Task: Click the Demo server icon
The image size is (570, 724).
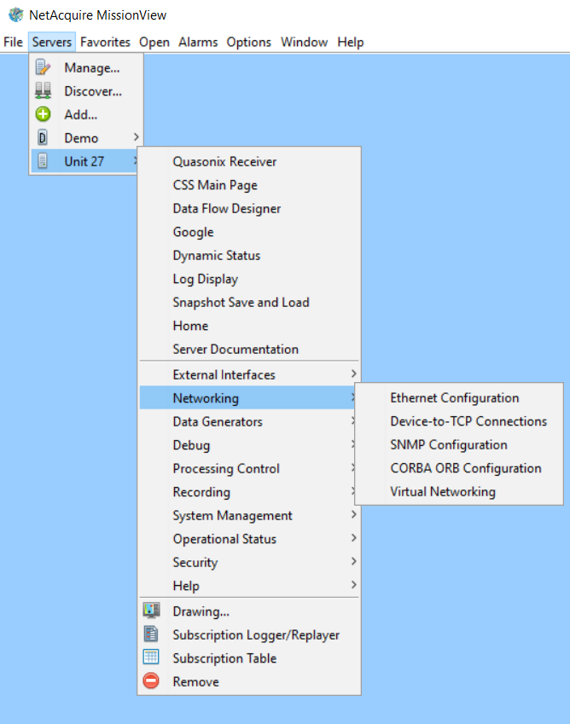Action: pyautogui.click(x=43, y=137)
